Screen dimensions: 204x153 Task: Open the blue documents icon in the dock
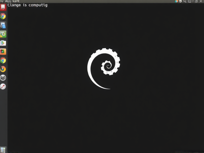pos(3,25)
